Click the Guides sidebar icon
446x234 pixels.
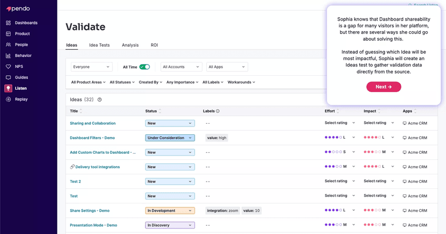(x=8, y=77)
